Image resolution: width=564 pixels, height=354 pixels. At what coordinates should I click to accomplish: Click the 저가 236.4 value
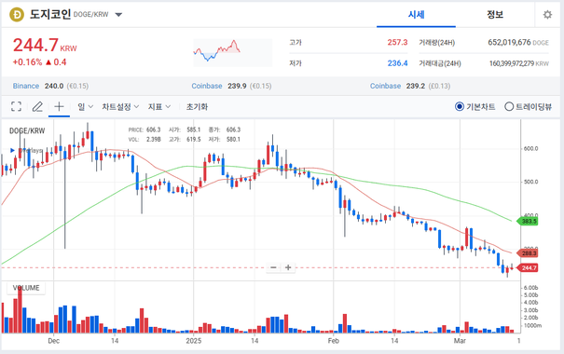pyautogui.click(x=397, y=63)
